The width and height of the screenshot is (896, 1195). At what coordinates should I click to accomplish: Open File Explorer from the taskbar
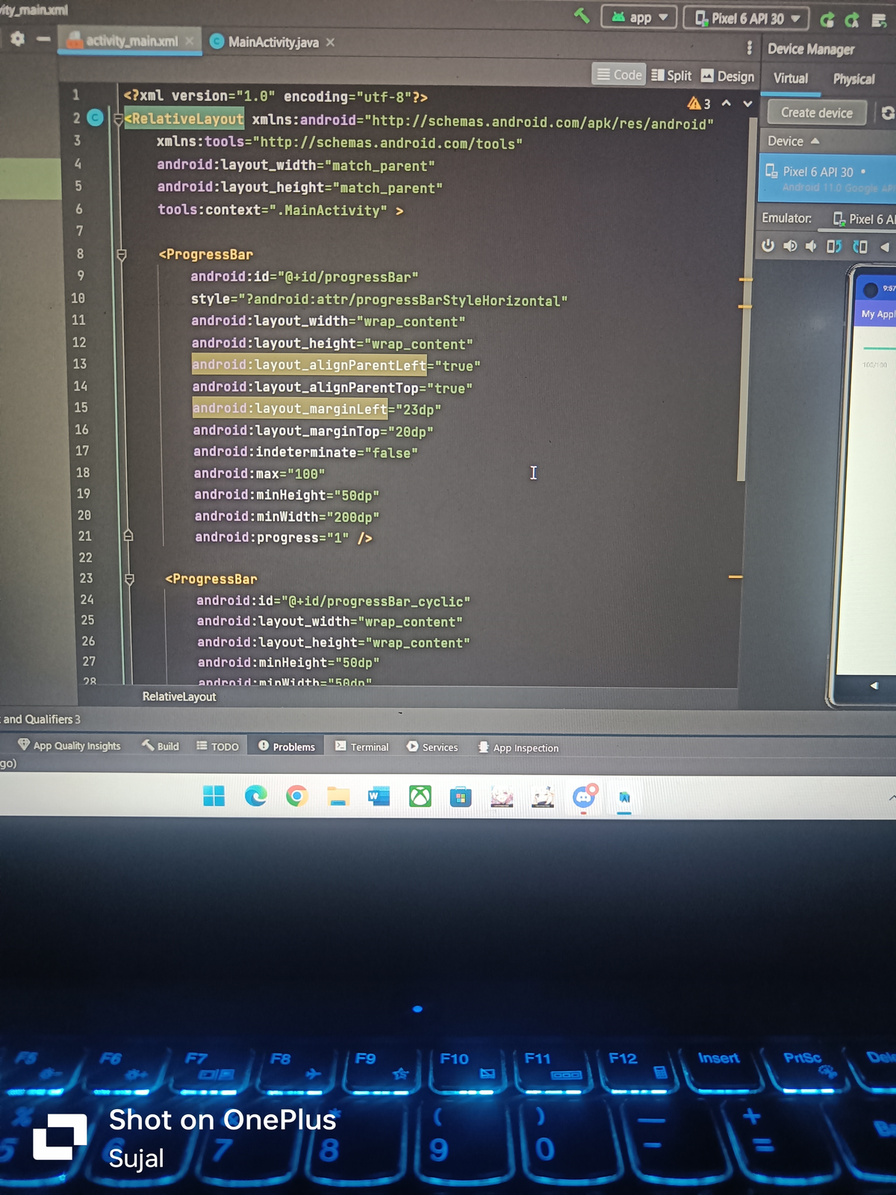point(338,797)
